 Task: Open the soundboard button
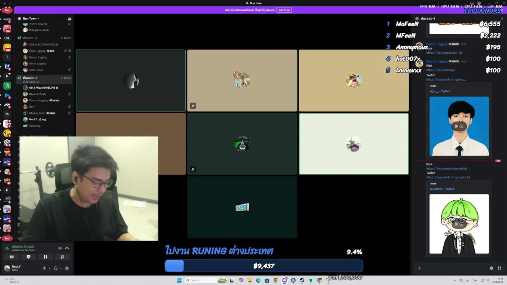(x=62, y=257)
